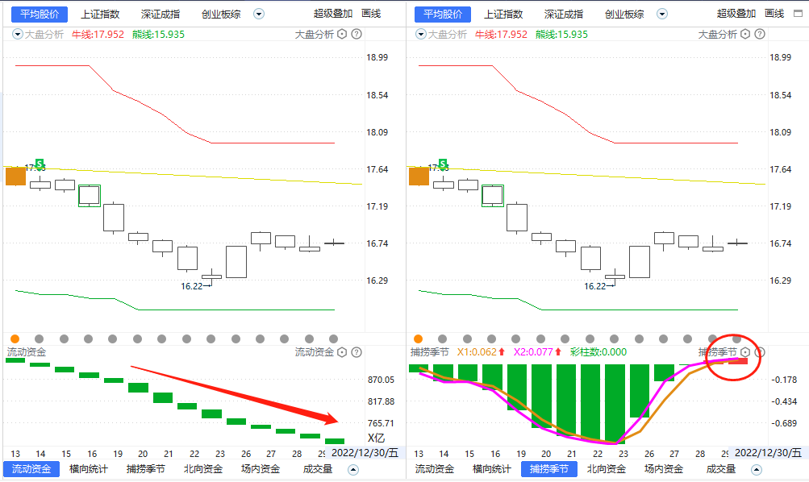Screen dimensions: 809x482
Task: Switch to 创业板综 in right panel
Action: [625, 15]
